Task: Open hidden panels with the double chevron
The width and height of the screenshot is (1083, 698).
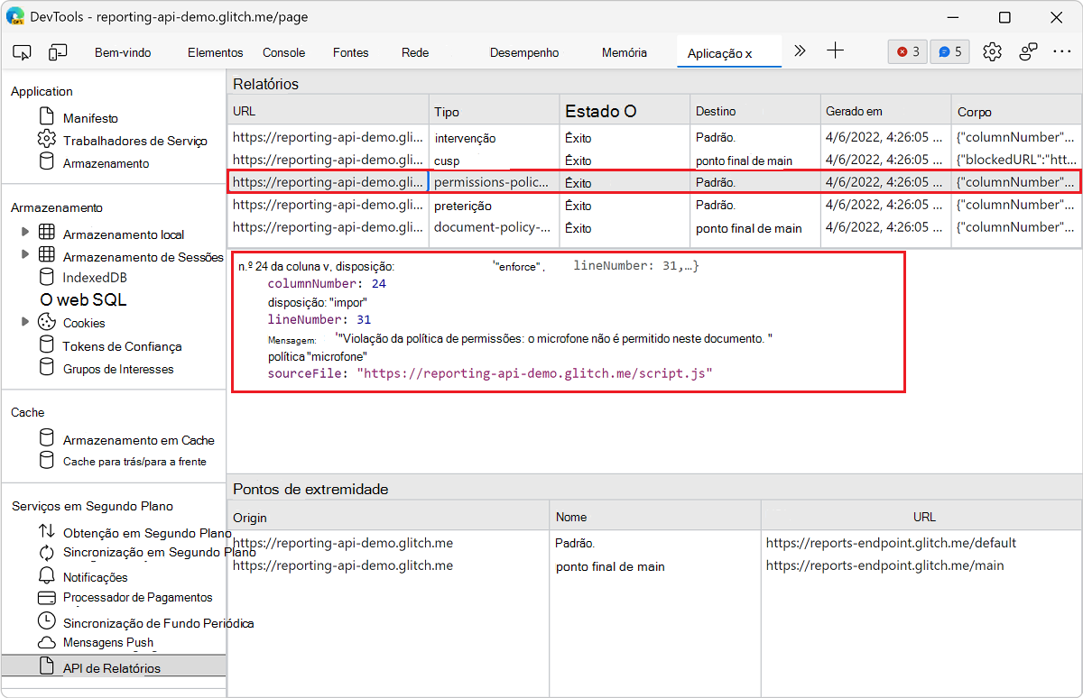Action: point(800,51)
